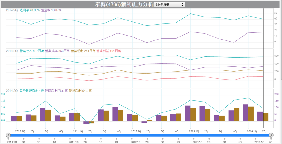The height and width of the screenshot is (144, 282).
Task: Click the 營業利益 101百萬 legend label
Action: pos(109,51)
